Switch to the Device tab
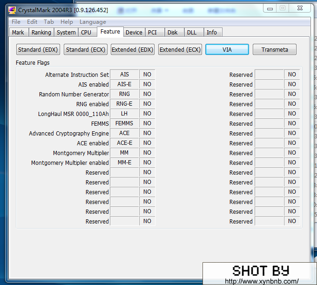 134,32
